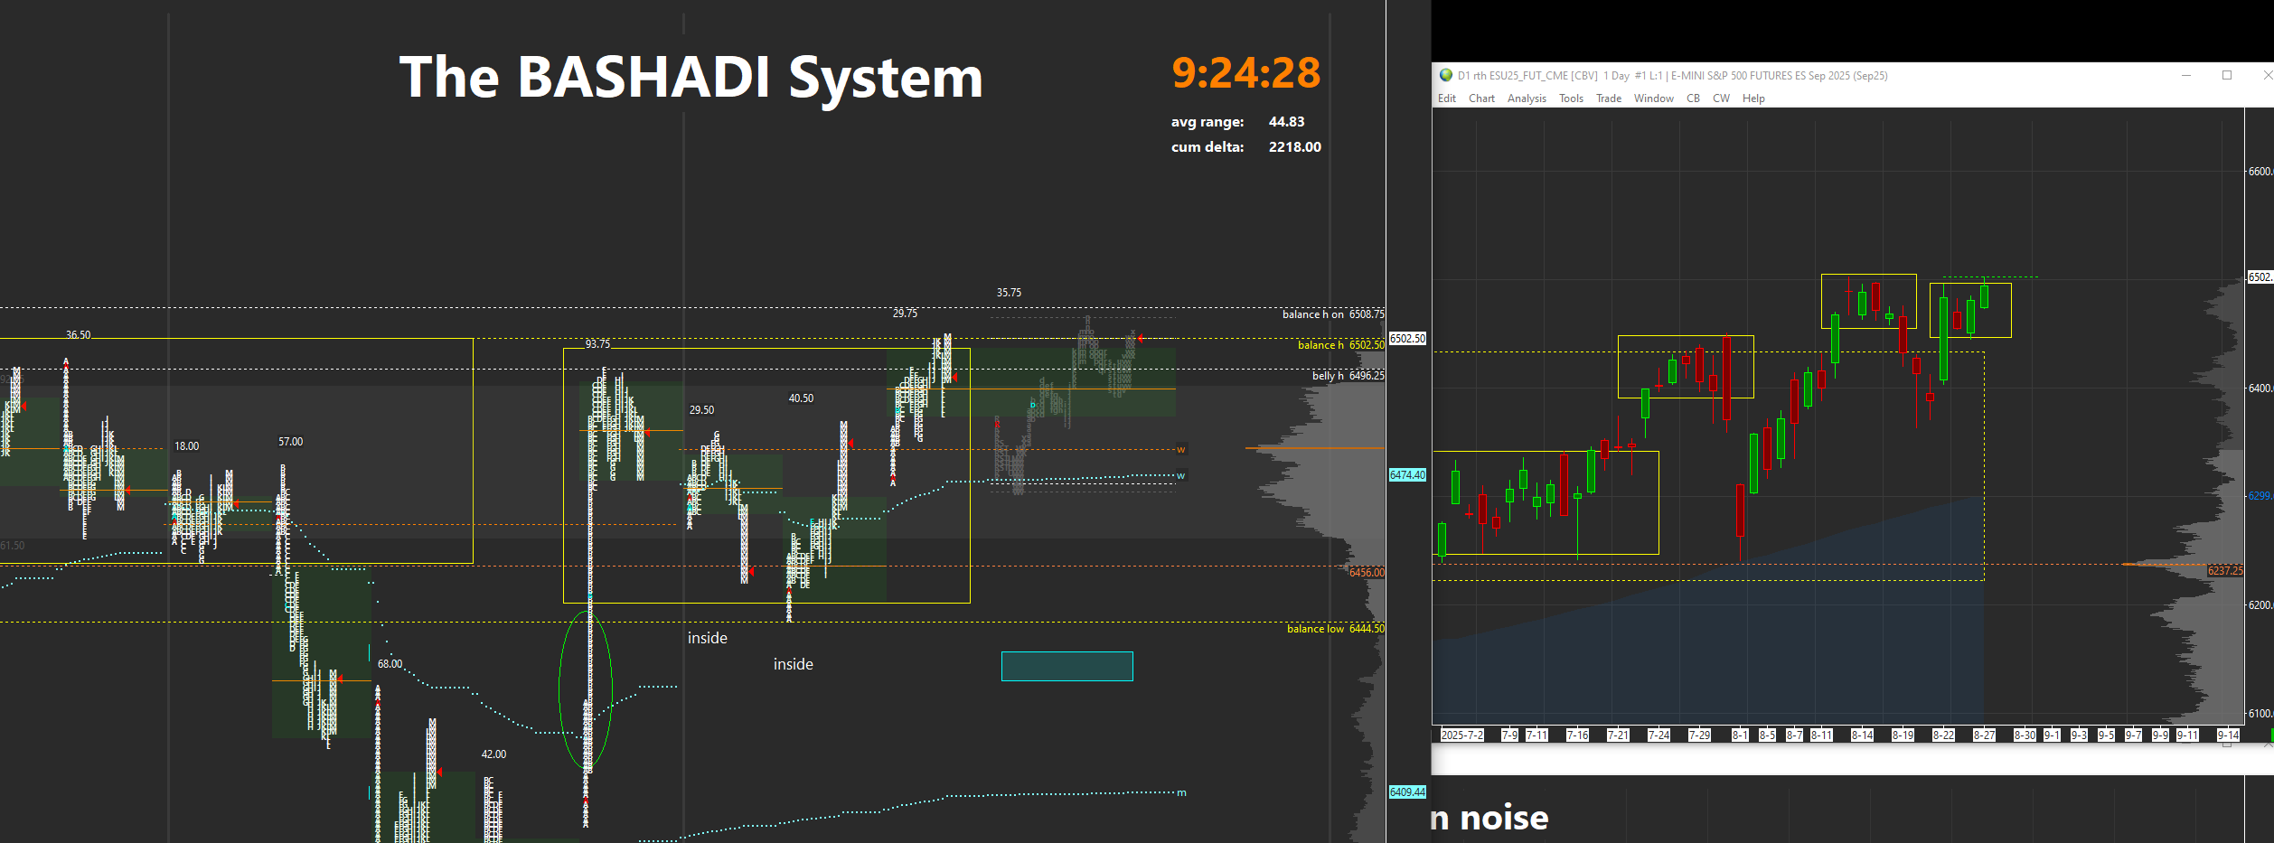Click the 7-29 date label on the time axis
The image size is (2274, 843).
tap(1699, 735)
